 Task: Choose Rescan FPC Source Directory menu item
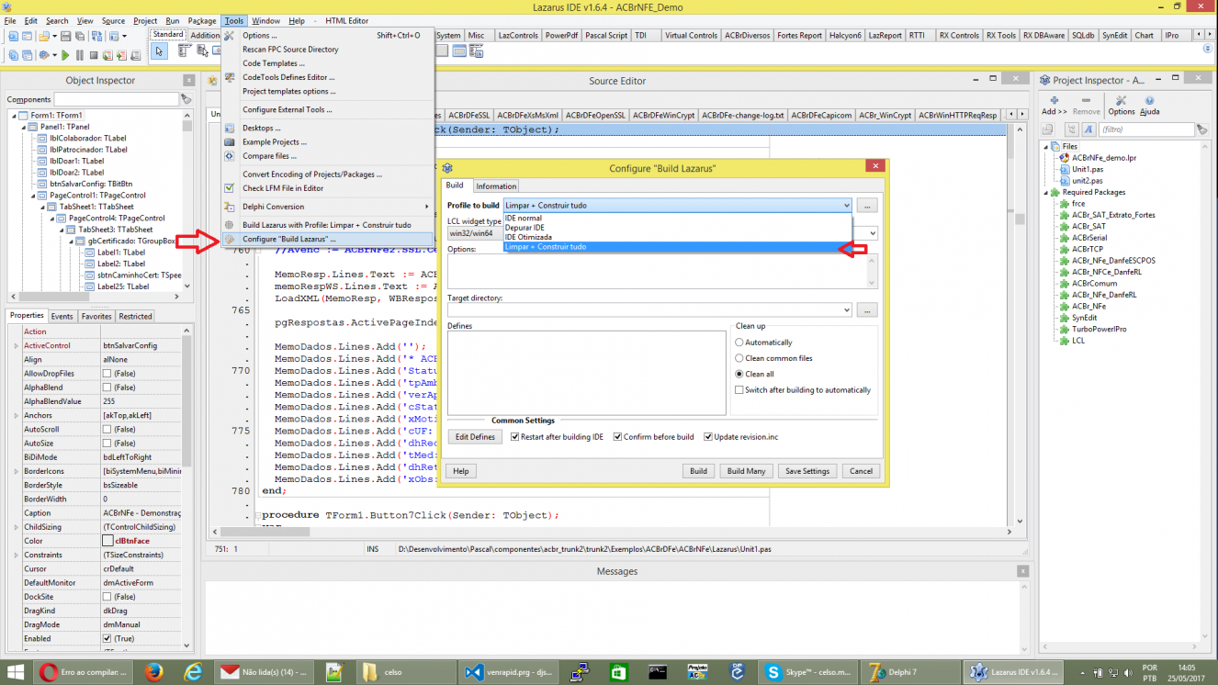(290, 50)
